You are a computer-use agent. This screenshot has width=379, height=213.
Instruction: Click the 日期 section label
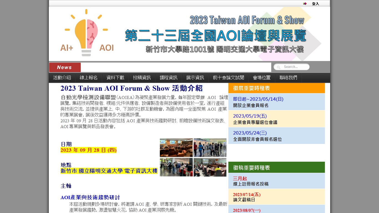click(x=66, y=144)
